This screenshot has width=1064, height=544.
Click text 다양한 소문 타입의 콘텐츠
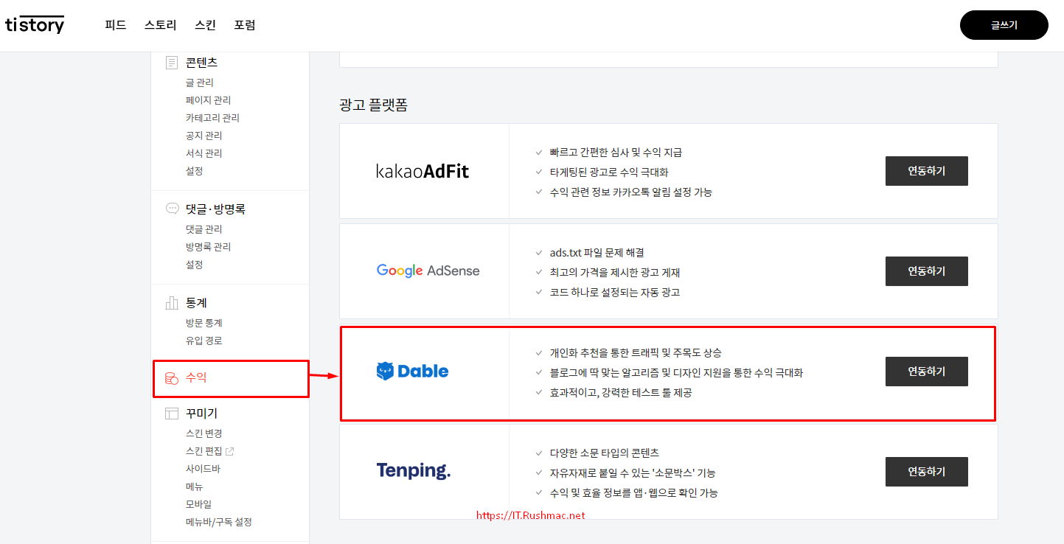(605, 453)
